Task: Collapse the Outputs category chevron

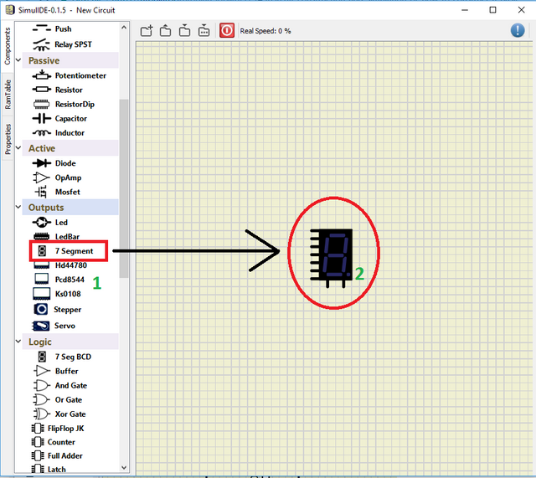Action: 18,207
